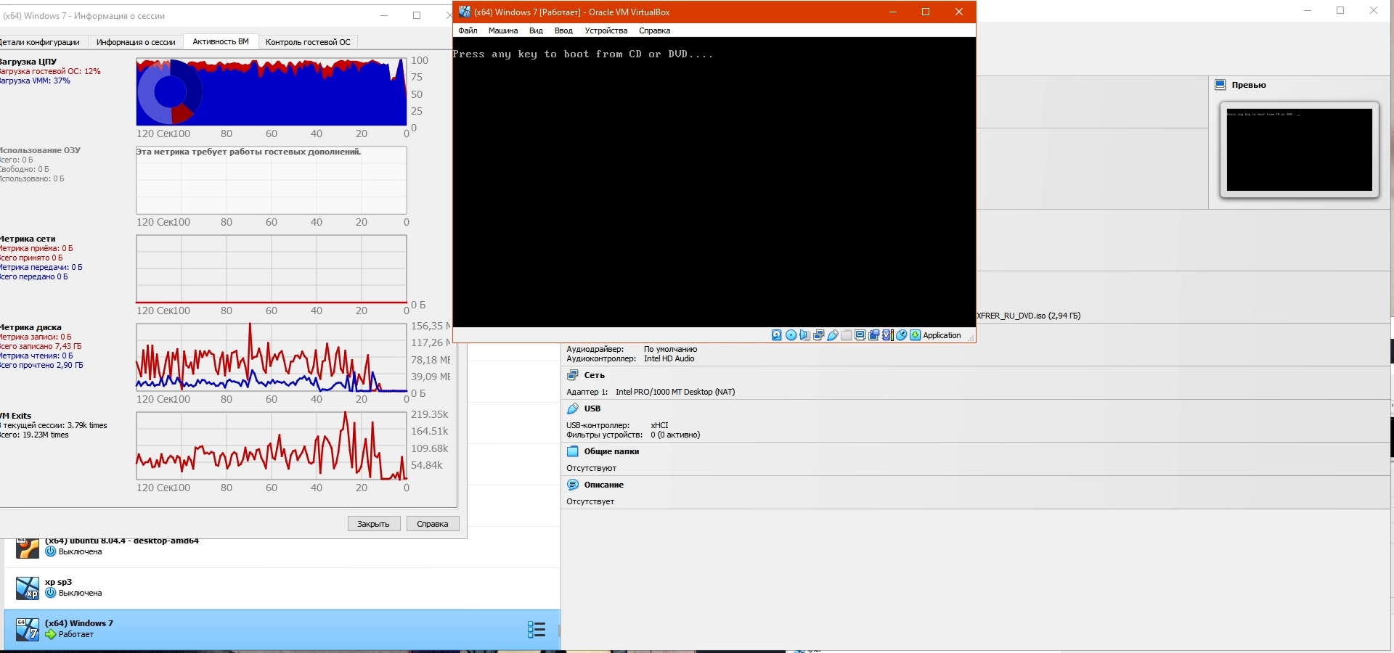Click the 'Intel HD Audio' controller value
This screenshot has height=653, width=1394.
(x=669, y=358)
